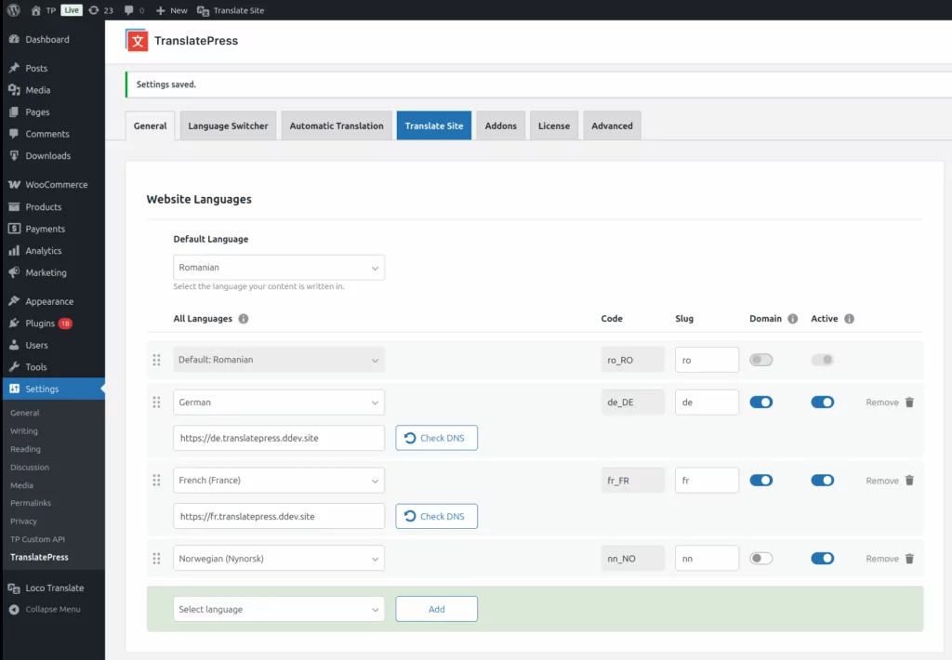Click the WordPress logo in admin bar

[x=14, y=10]
